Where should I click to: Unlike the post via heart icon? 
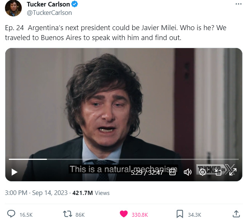124,214
